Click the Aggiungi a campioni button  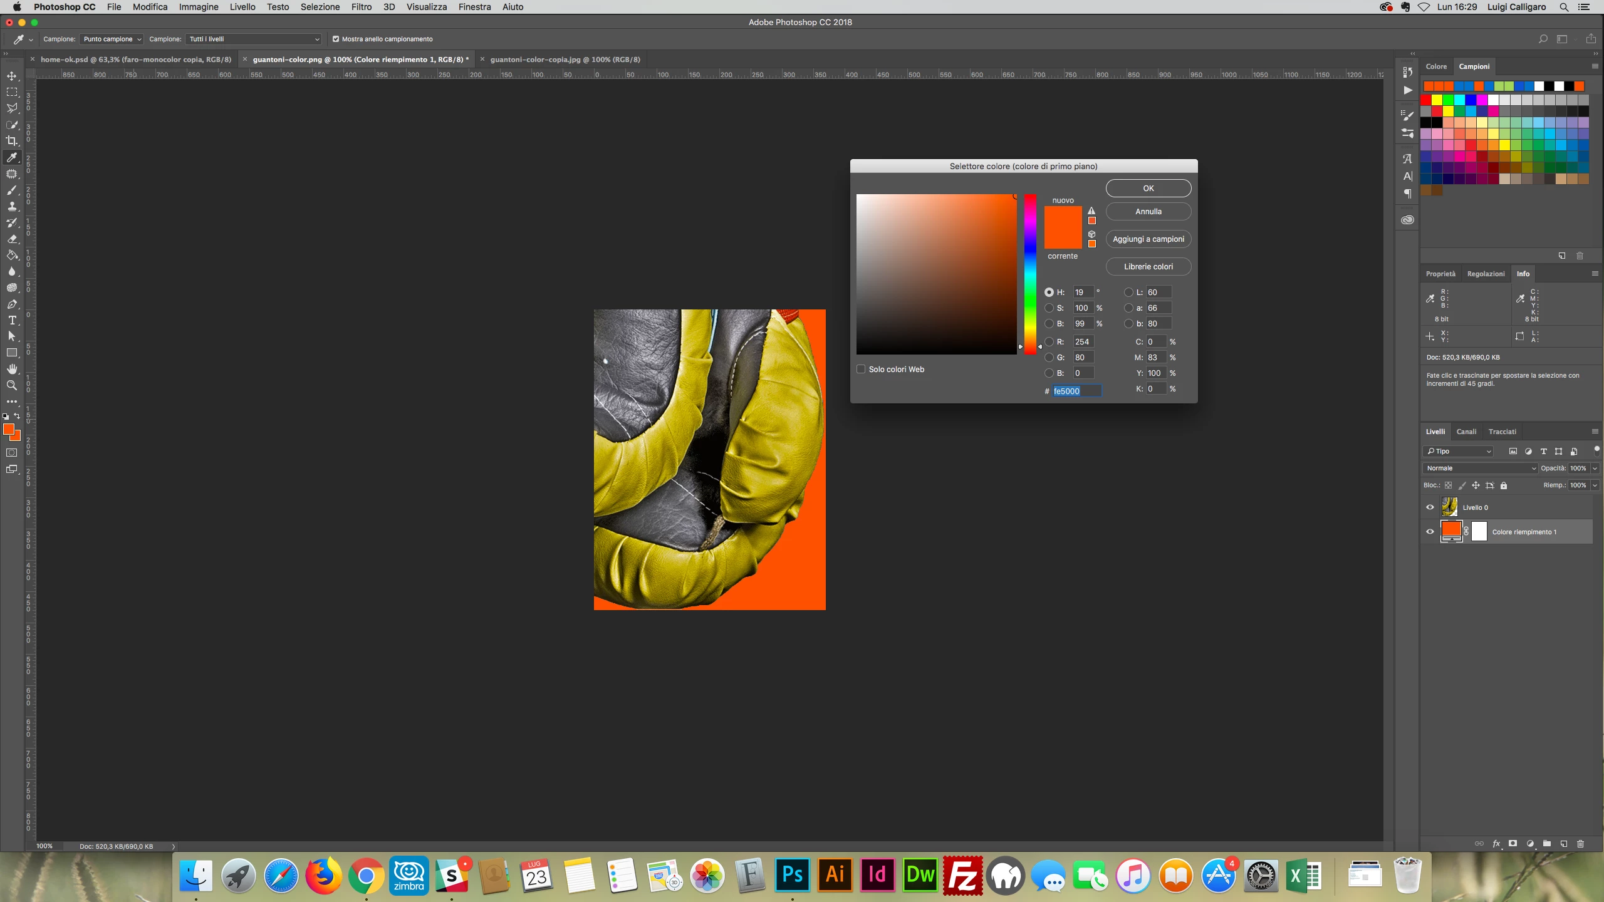[x=1148, y=239]
